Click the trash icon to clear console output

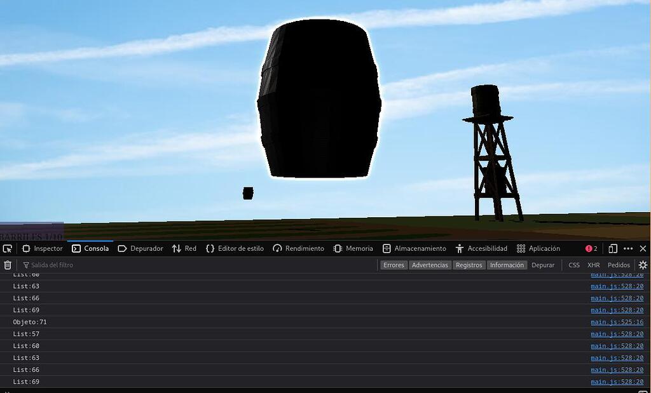tap(8, 265)
